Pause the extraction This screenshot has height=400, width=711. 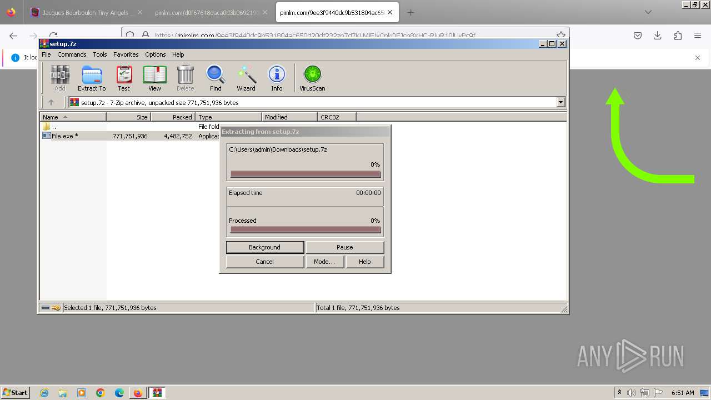(345, 247)
